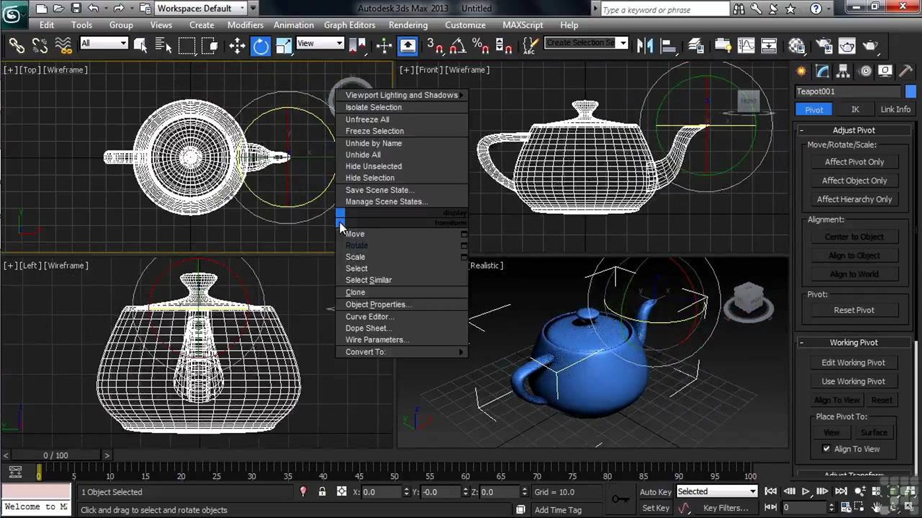The height and width of the screenshot is (518, 922).
Task: Click the Unlink Selection icon
Action: (40, 46)
